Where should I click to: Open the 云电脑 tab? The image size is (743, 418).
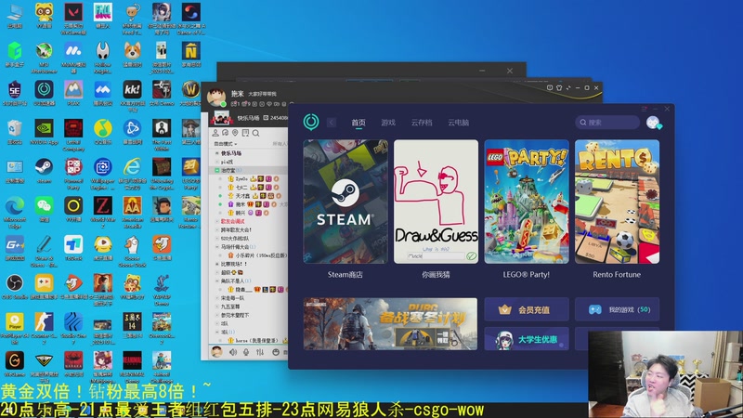tap(458, 123)
